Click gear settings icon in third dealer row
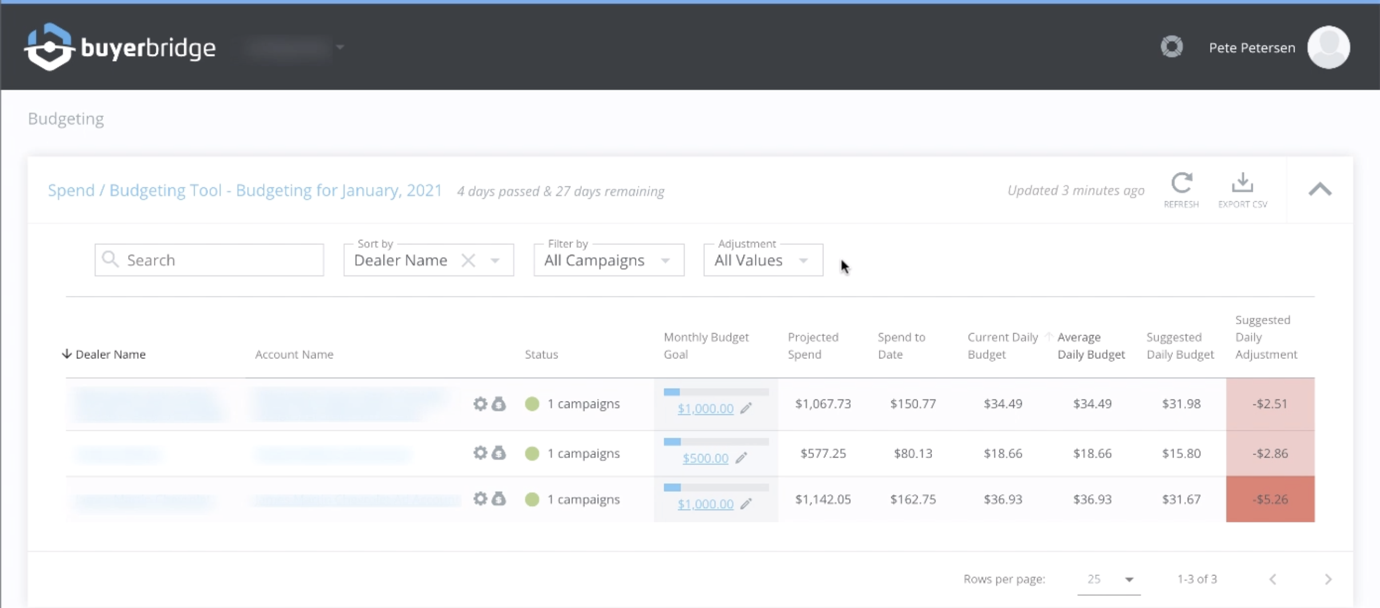The image size is (1380, 608). pyautogui.click(x=480, y=499)
